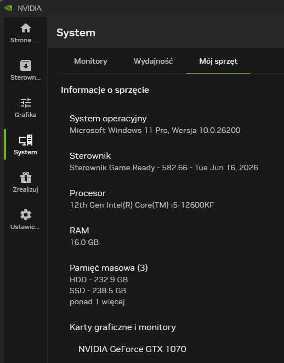The image size is (284, 363).
Task: Click the 'Sterownik' label
Action: click(x=90, y=156)
